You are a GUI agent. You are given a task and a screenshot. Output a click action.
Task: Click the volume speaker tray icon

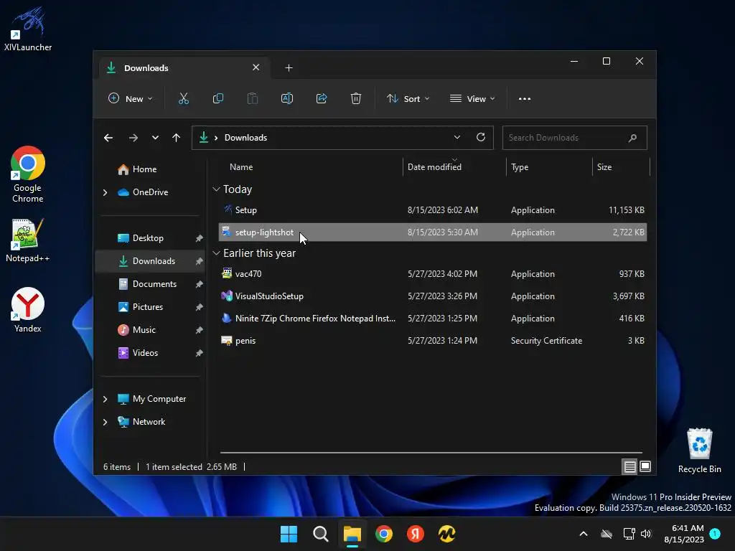[x=646, y=534]
